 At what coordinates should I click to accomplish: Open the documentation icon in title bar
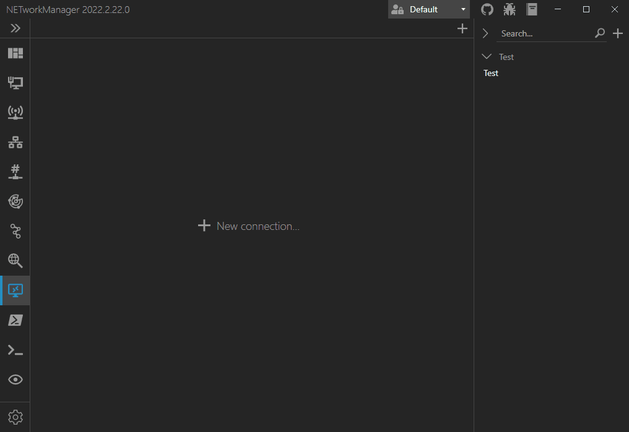click(x=532, y=9)
